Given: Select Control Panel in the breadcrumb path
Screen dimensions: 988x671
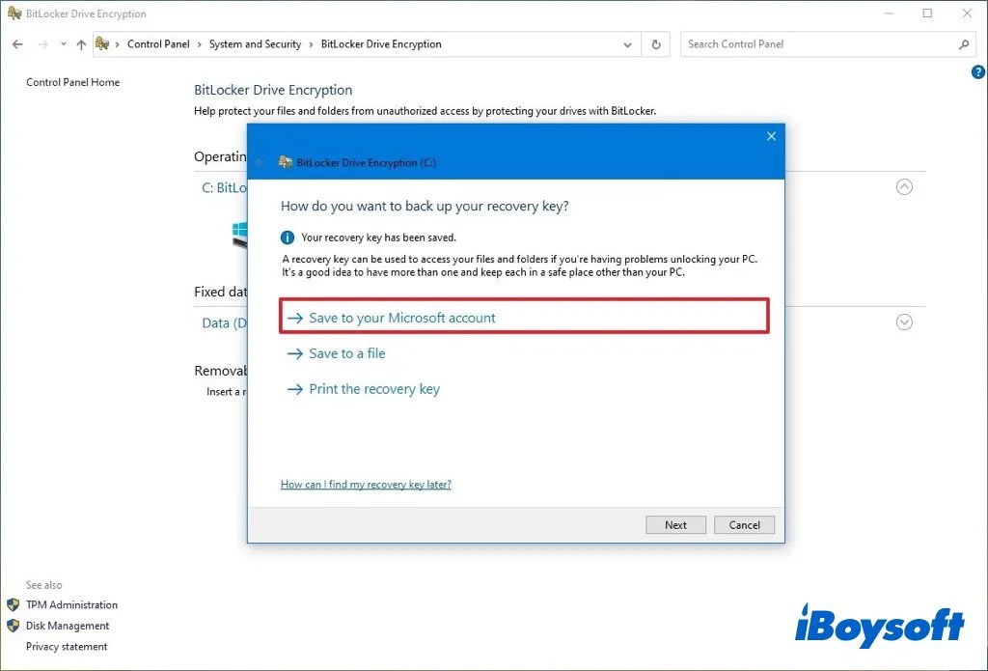Looking at the screenshot, I should tap(158, 44).
